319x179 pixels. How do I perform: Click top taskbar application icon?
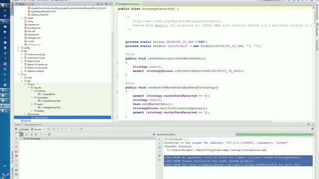click(x=5, y=5)
